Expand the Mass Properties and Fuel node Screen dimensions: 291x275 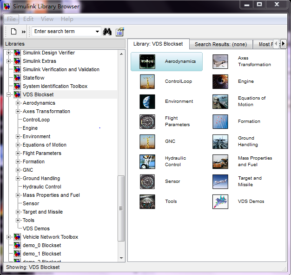click(x=18, y=195)
